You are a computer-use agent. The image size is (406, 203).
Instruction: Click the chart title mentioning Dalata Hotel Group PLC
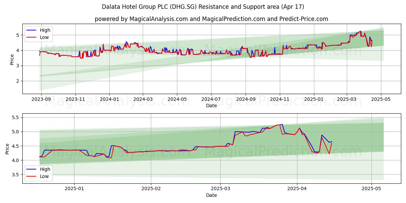[203, 7]
